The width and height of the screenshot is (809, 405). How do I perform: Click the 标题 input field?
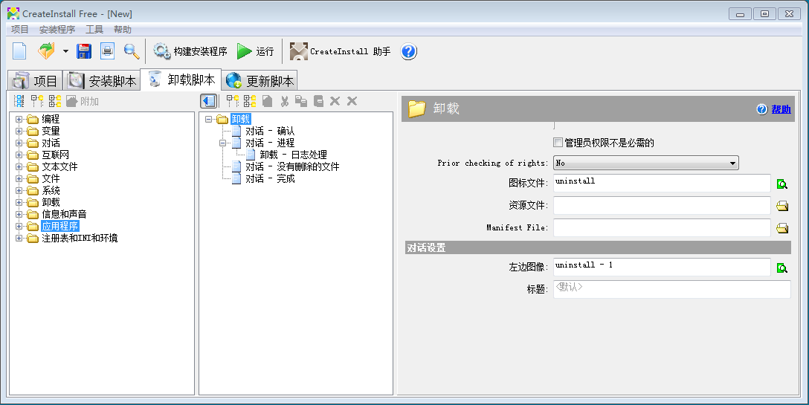(x=671, y=289)
